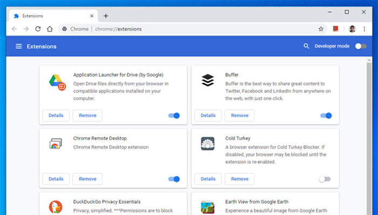
Task: Click the "Extensions" page title text
Action: [42, 46]
